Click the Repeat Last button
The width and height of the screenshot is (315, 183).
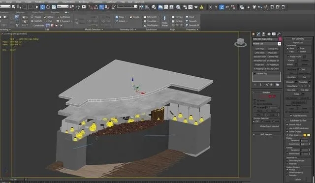[x=298, y=43]
